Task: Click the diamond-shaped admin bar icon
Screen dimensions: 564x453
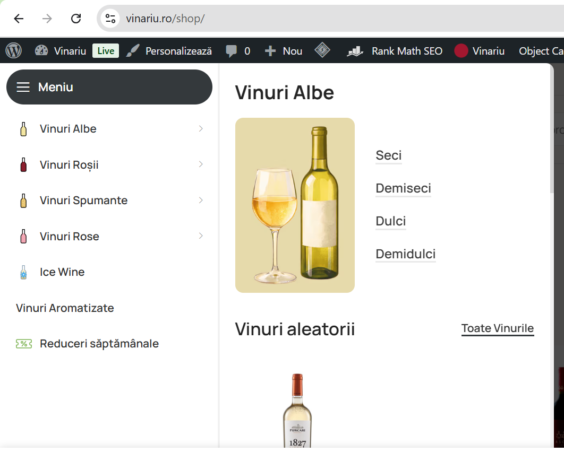Action: click(x=322, y=50)
